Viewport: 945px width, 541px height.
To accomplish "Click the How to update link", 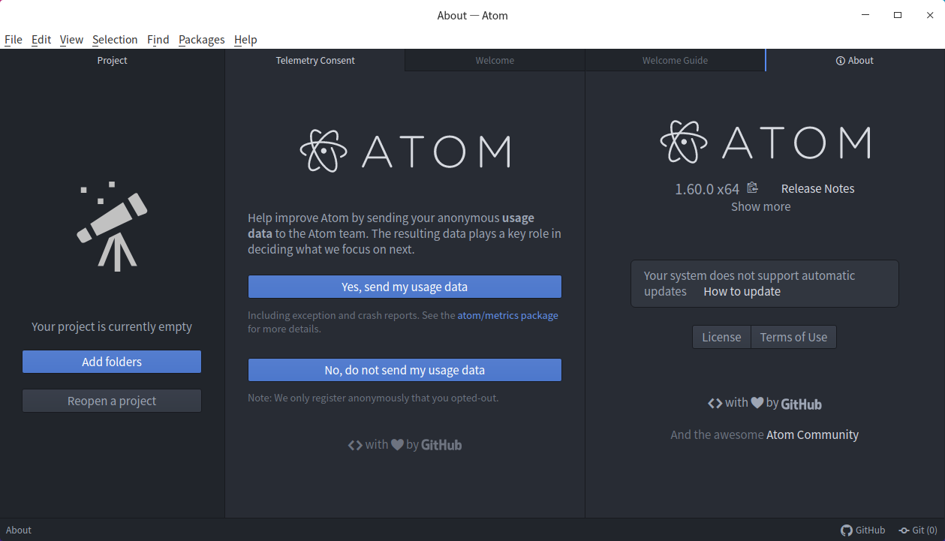I will 742,292.
